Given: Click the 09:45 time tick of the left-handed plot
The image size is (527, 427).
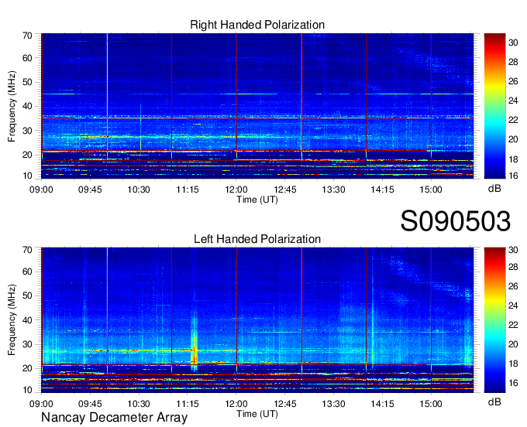Looking at the screenshot, I should (x=90, y=404).
